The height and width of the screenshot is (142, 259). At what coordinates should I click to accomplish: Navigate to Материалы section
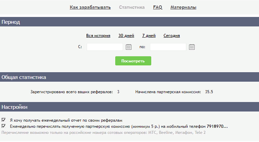pos(183,7)
